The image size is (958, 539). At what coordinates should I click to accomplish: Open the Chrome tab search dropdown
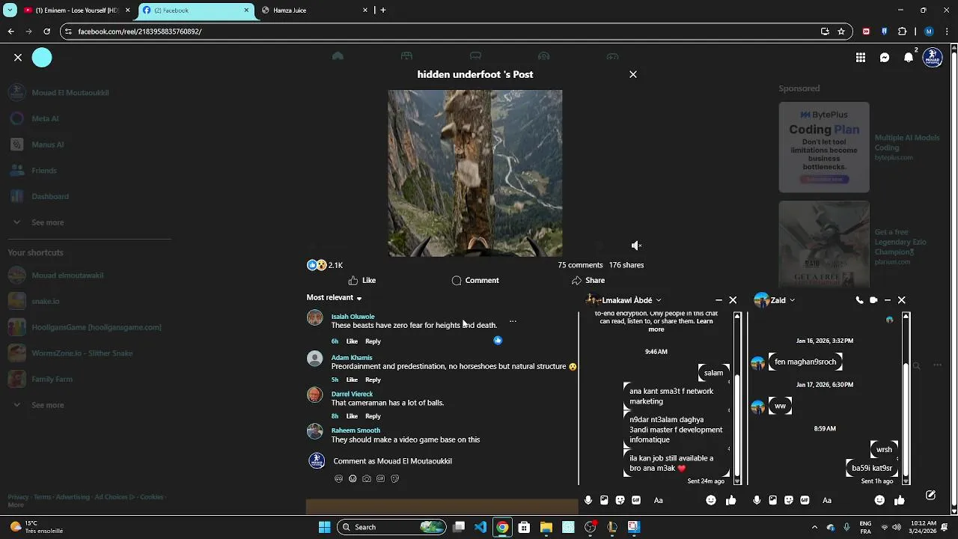click(10, 10)
